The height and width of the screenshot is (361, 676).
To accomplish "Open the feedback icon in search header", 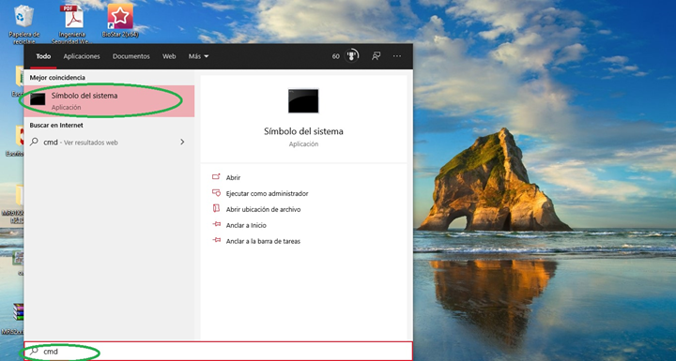I will pyautogui.click(x=376, y=56).
